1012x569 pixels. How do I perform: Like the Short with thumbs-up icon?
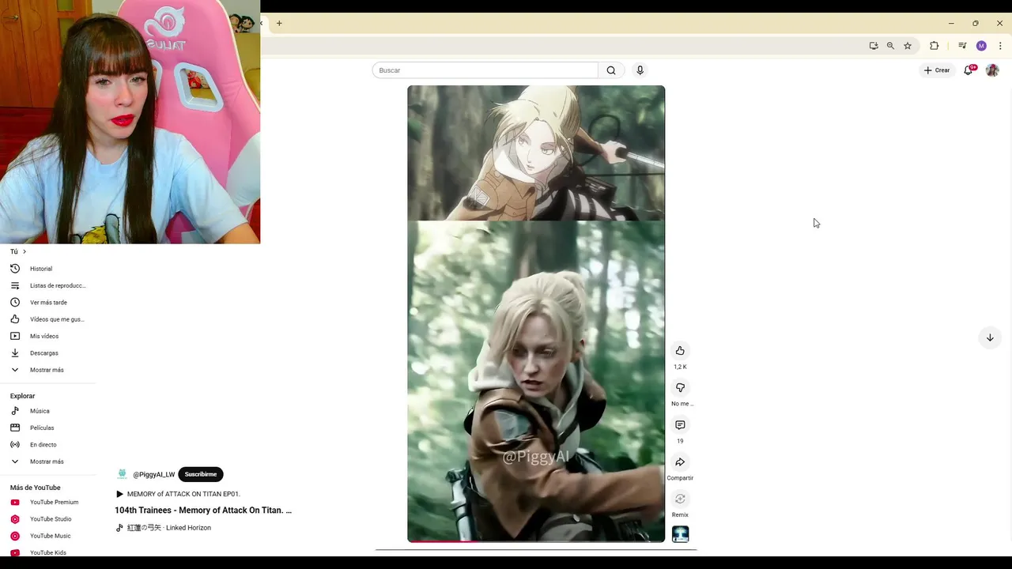point(680,351)
